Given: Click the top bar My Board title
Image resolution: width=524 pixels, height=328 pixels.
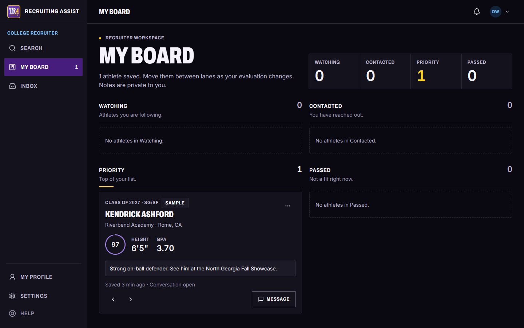Looking at the screenshot, I should coord(114,12).
